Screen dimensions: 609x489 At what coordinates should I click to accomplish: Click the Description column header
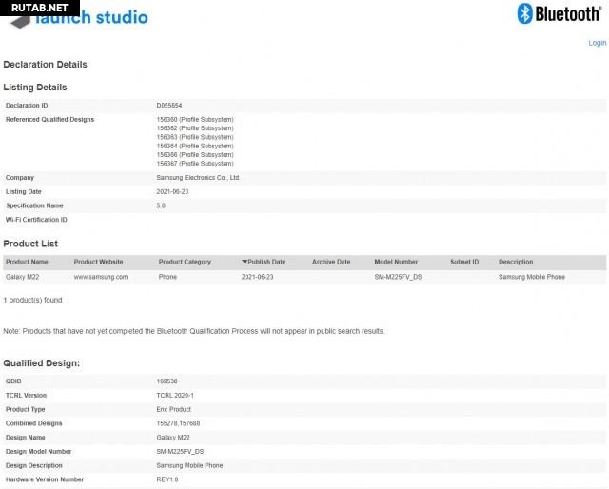[516, 262]
